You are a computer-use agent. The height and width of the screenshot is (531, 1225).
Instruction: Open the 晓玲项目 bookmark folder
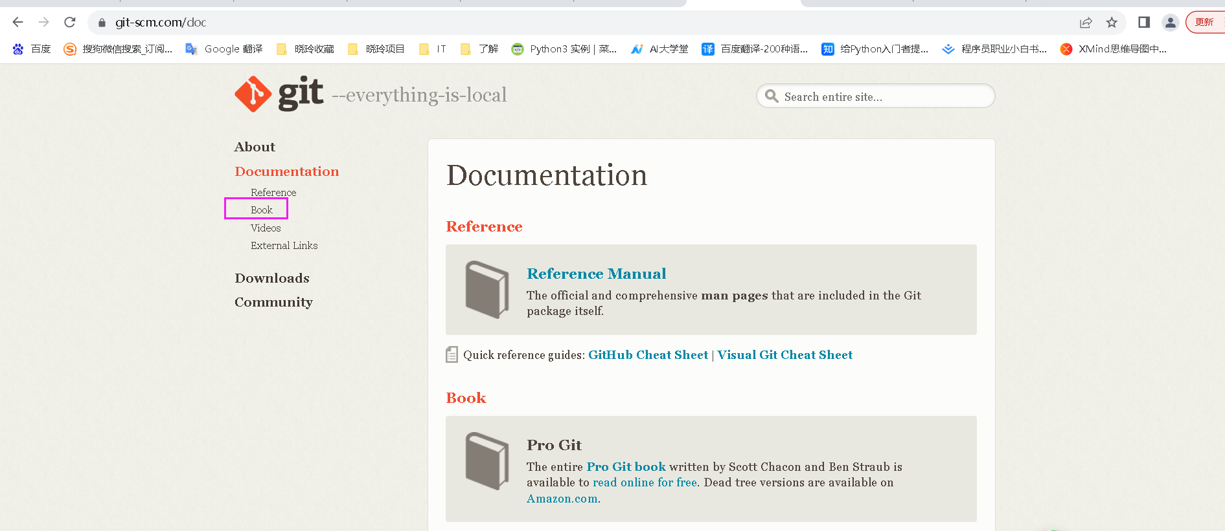point(376,49)
